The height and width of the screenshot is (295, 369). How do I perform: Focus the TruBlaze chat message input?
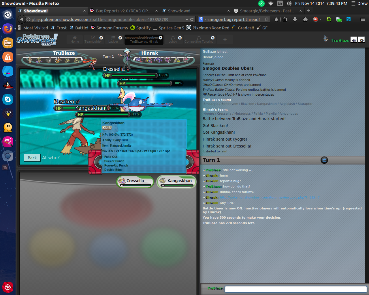(x=295, y=289)
